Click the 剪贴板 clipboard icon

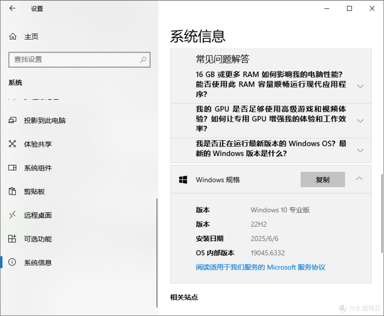point(12,191)
